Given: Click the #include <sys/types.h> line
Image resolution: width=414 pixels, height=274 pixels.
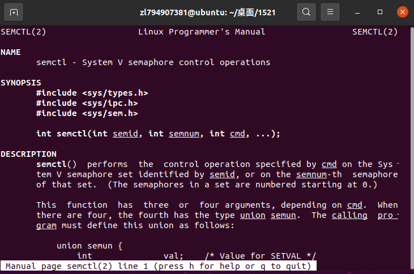Looking at the screenshot, I should 92,93.
